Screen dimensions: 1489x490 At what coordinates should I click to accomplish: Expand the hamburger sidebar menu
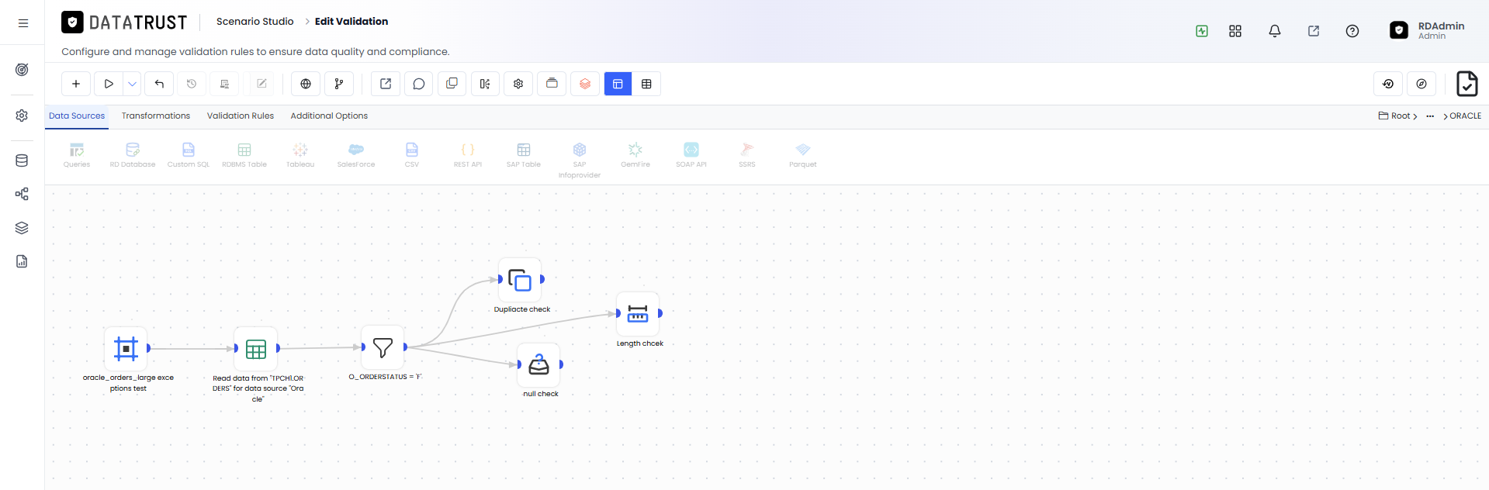pos(23,23)
